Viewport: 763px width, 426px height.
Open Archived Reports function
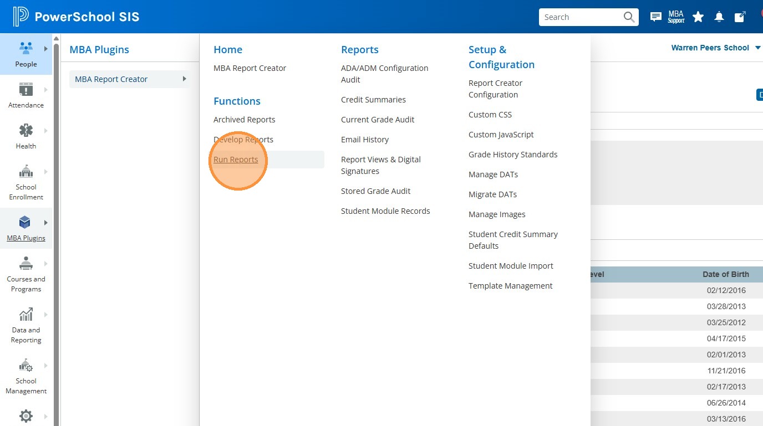click(244, 120)
